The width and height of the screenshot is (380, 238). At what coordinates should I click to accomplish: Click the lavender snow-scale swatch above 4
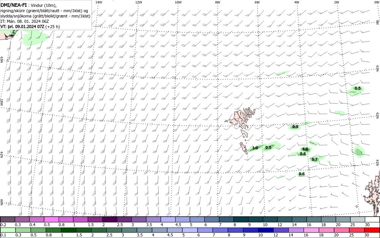(168, 220)
